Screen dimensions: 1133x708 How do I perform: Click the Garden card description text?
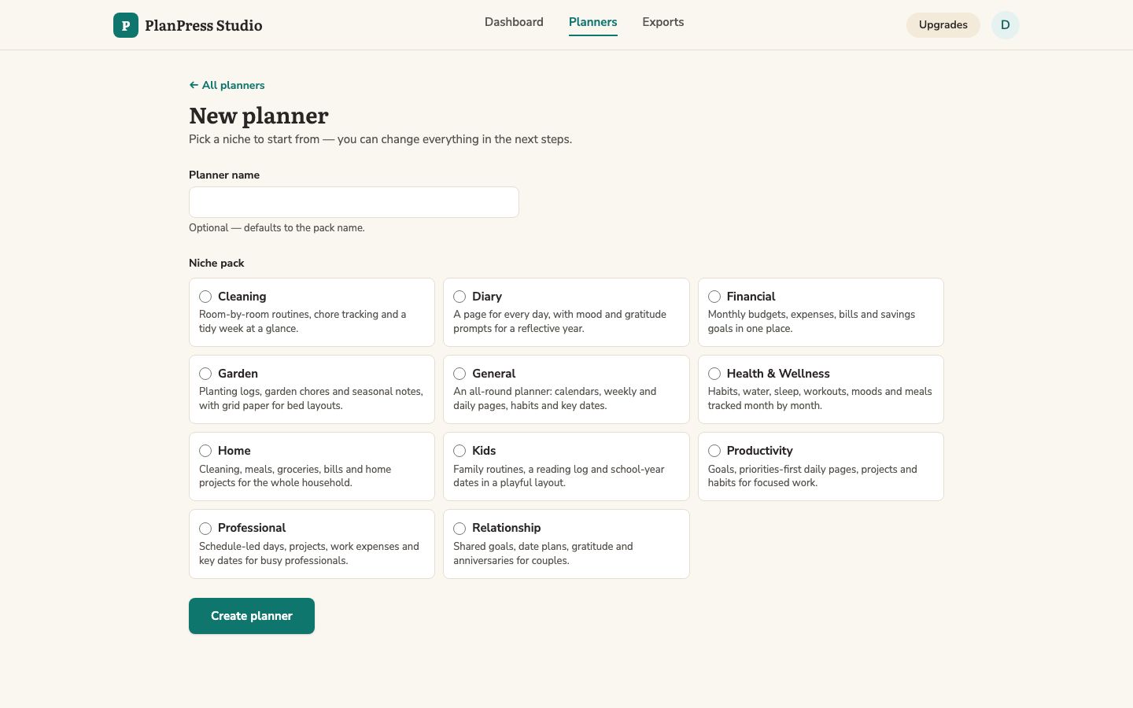point(311,398)
